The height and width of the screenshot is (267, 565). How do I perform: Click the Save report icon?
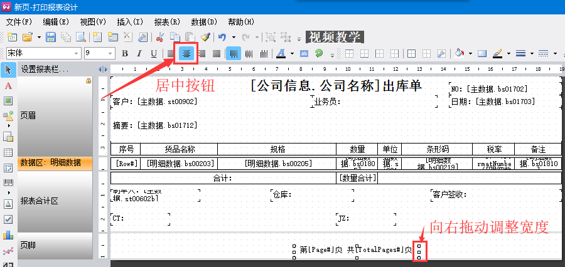[x=51, y=37]
